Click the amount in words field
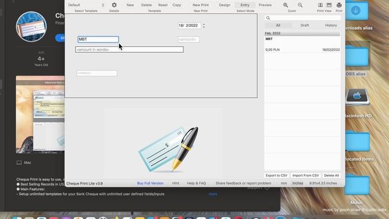The image size is (389, 219). coord(129,49)
